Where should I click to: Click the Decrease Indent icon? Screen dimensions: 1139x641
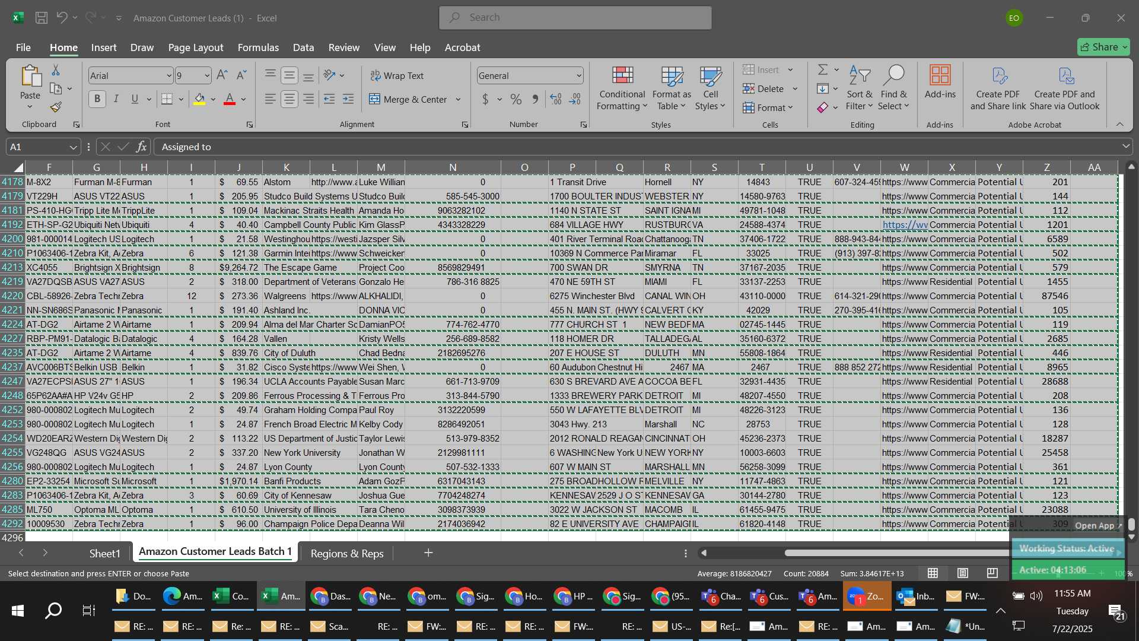point(329,99)
